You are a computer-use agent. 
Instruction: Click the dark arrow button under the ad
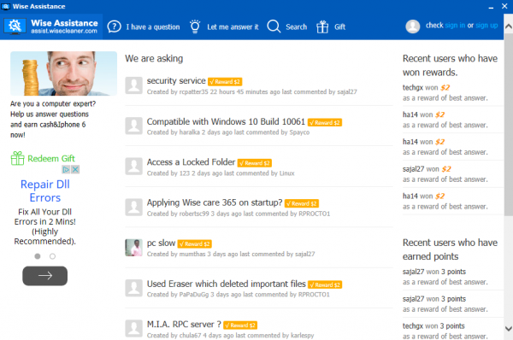[x=44, y=276]
